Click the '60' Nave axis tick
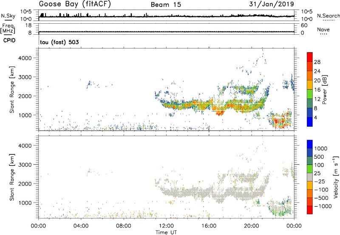This screenshot has height=235, width=340. pos(304,25)
